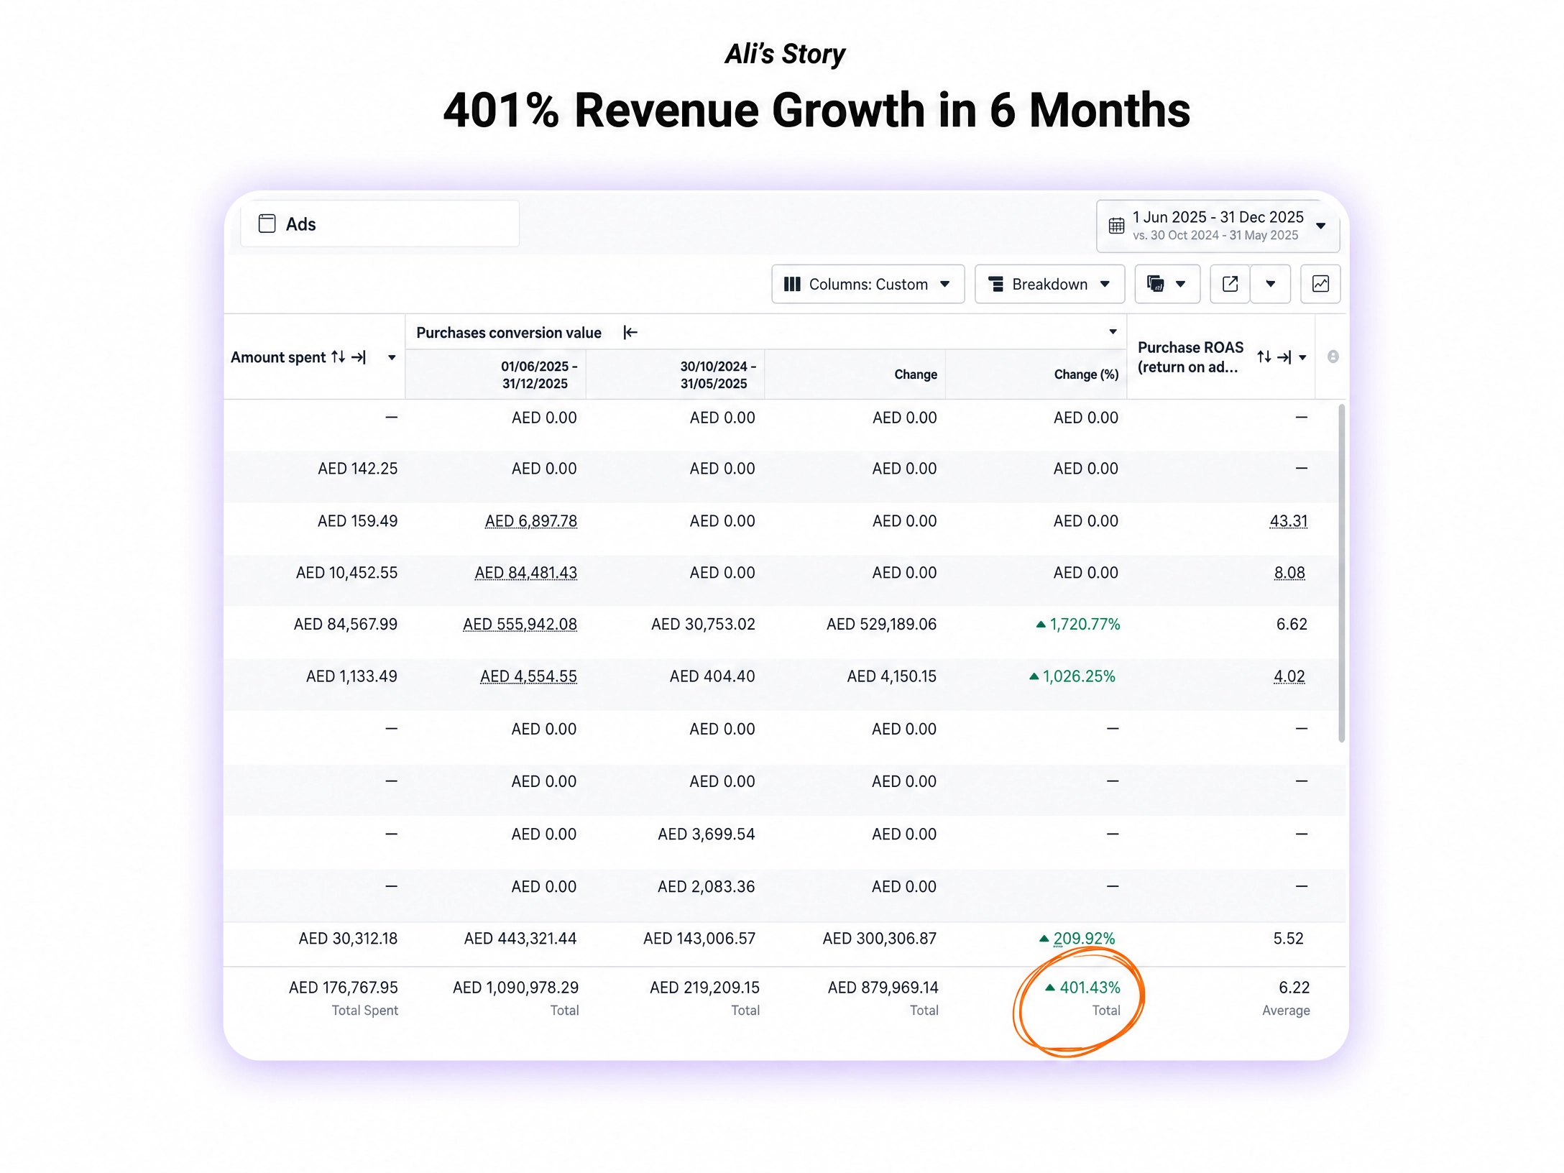Click the 4.02 ROAS value
Screen dimensions: 1564x1173
pos(1289,676)
